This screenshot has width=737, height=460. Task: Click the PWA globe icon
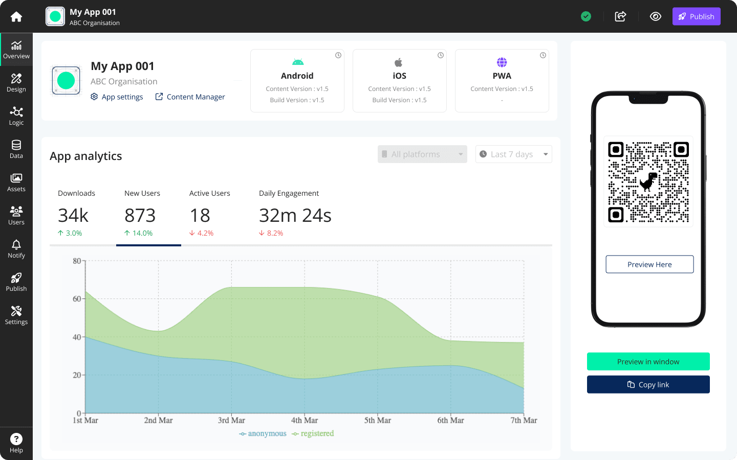click(x=502, y=62)
